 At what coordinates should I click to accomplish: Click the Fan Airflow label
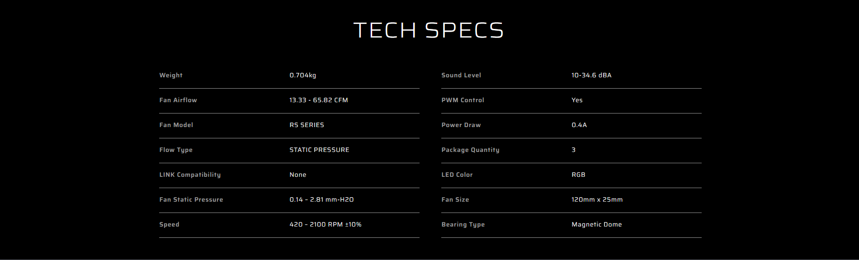point(178,100)
